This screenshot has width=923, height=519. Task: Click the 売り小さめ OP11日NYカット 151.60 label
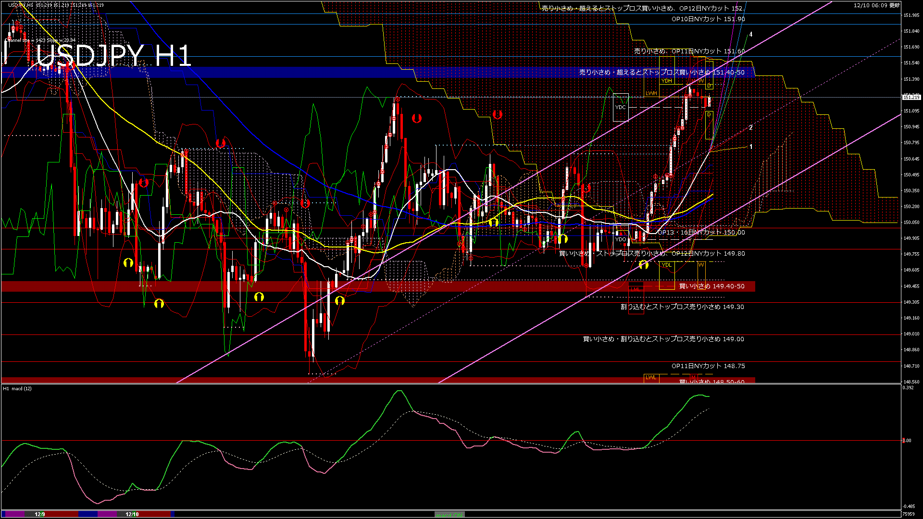[x=689, y=51]
